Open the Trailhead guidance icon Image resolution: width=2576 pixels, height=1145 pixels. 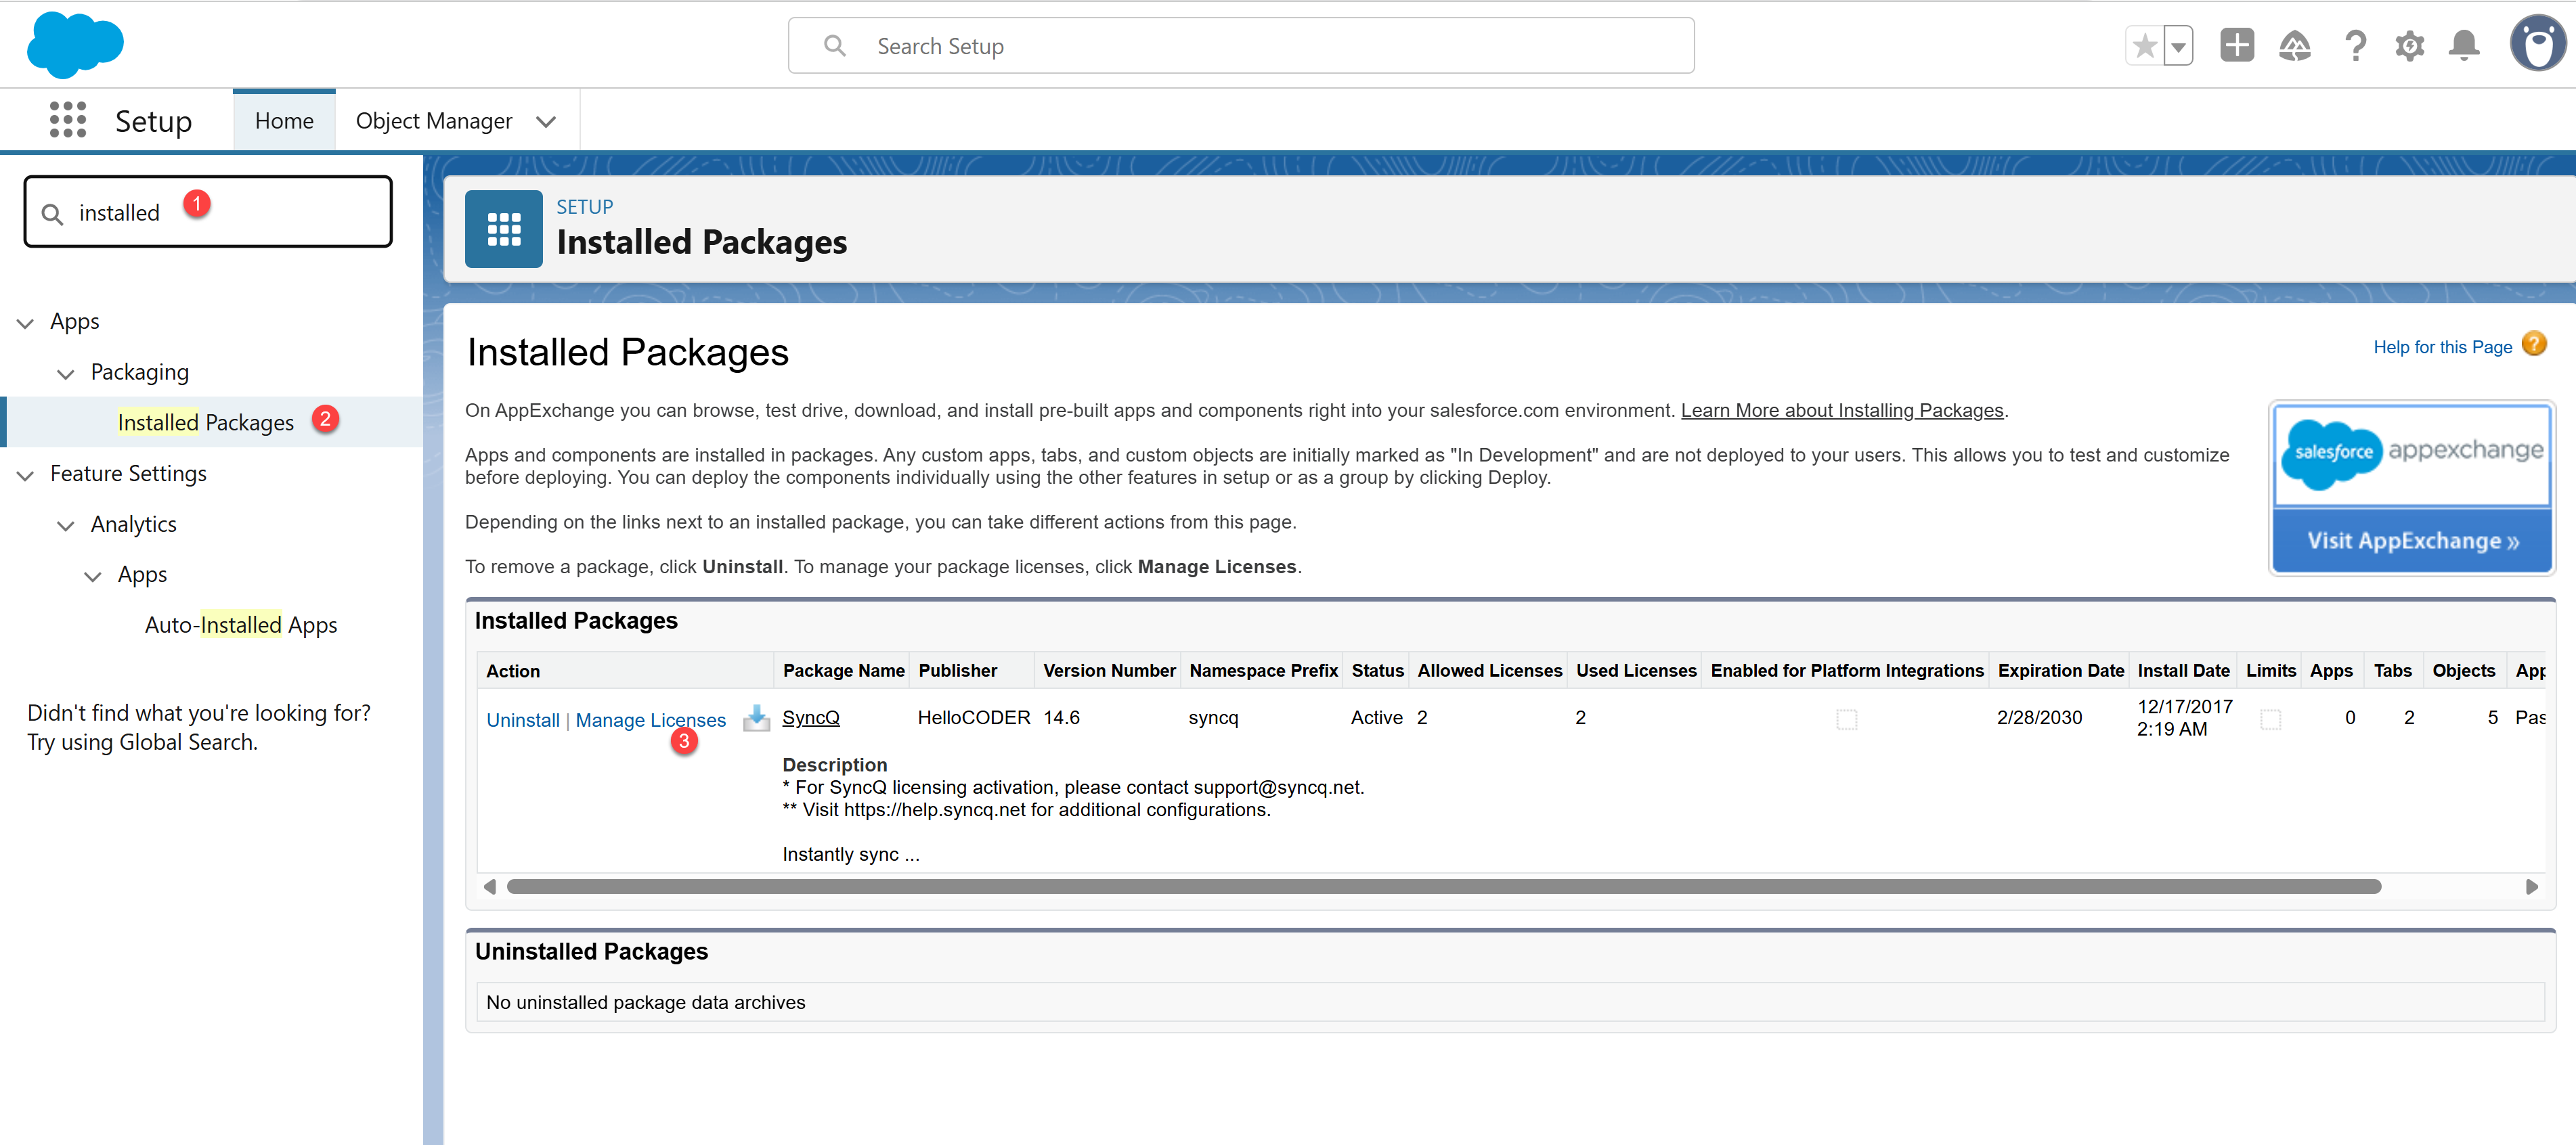[x=2295, y=46]
